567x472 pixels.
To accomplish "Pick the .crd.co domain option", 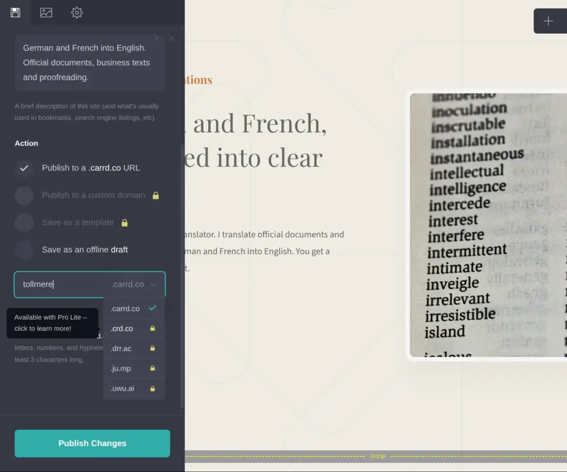I will pos(134,329).
